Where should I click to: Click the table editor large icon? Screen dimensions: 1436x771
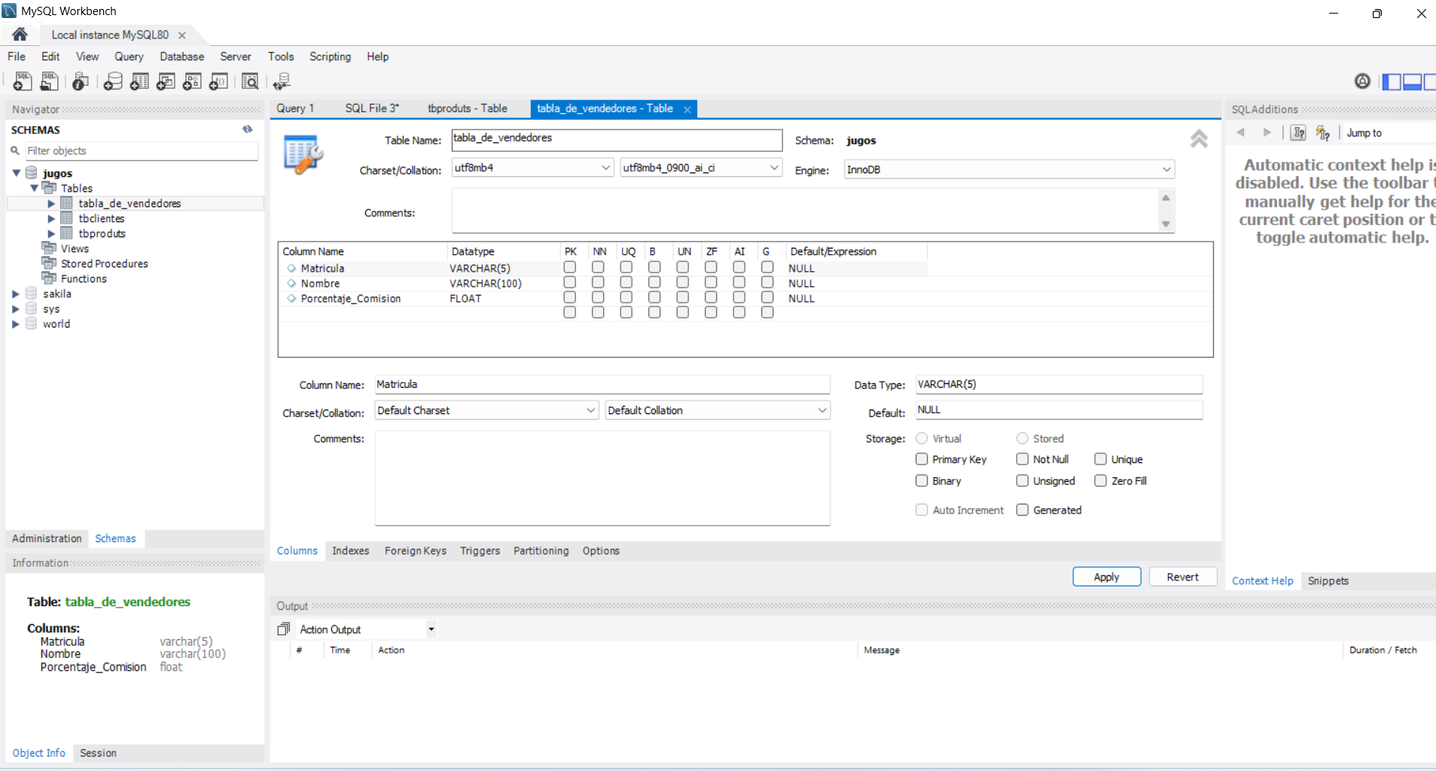point(303,154)
